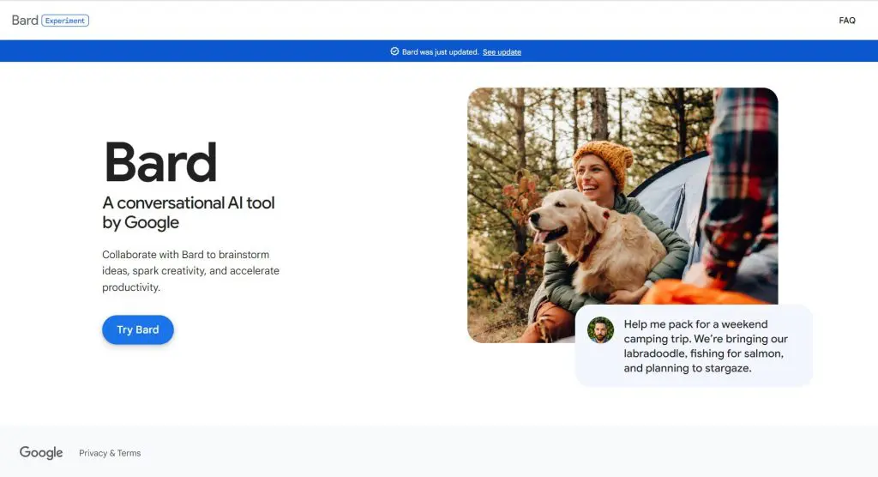Click the Google logo in the footer
Image resolution: width=878 pixels, height=477 pixels.
41,452
